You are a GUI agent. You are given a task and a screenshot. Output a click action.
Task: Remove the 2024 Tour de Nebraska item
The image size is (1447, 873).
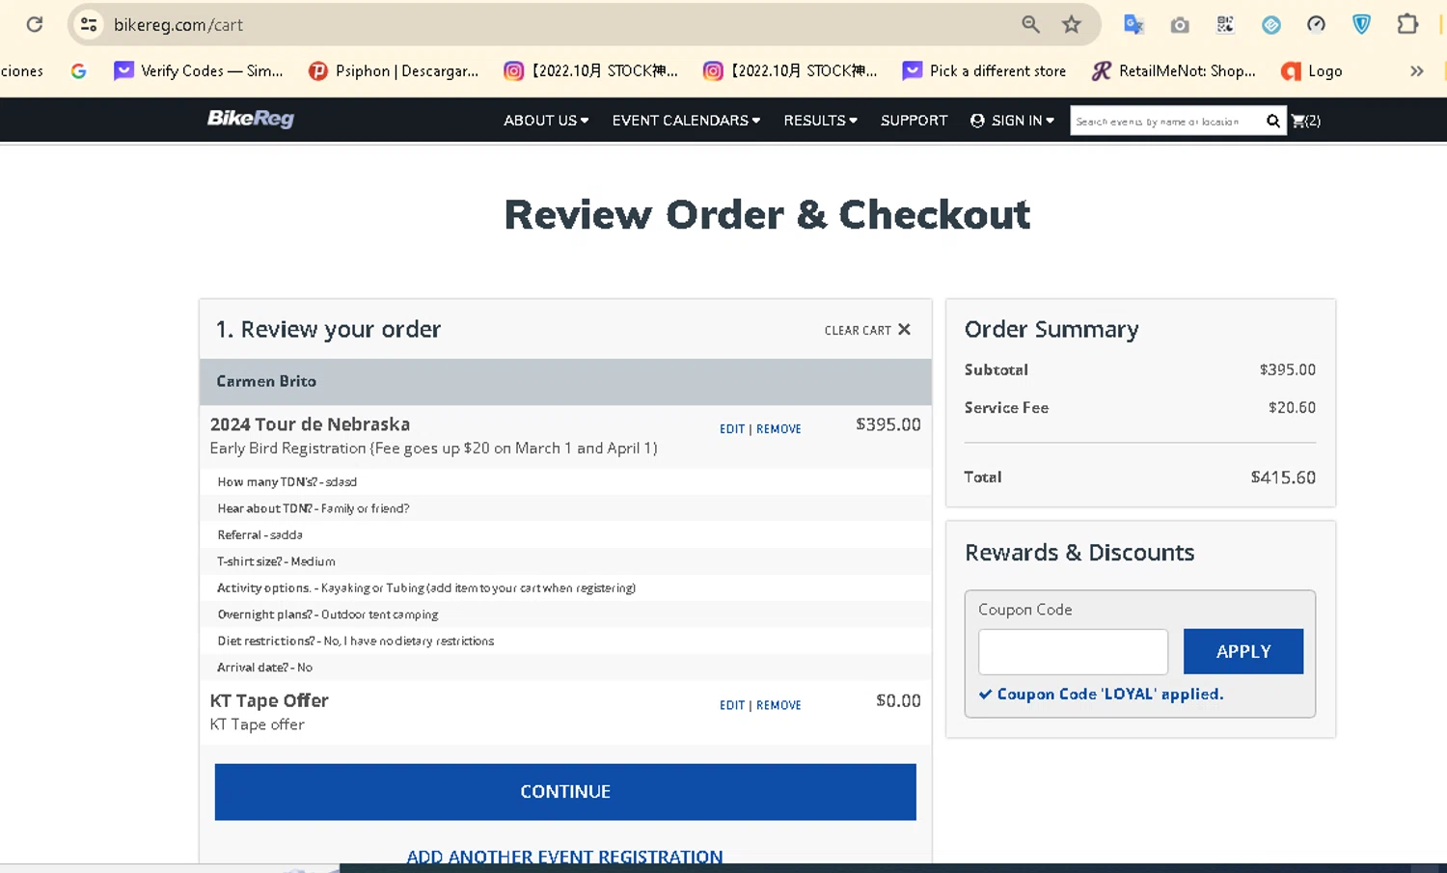click(x=778, y=429)
